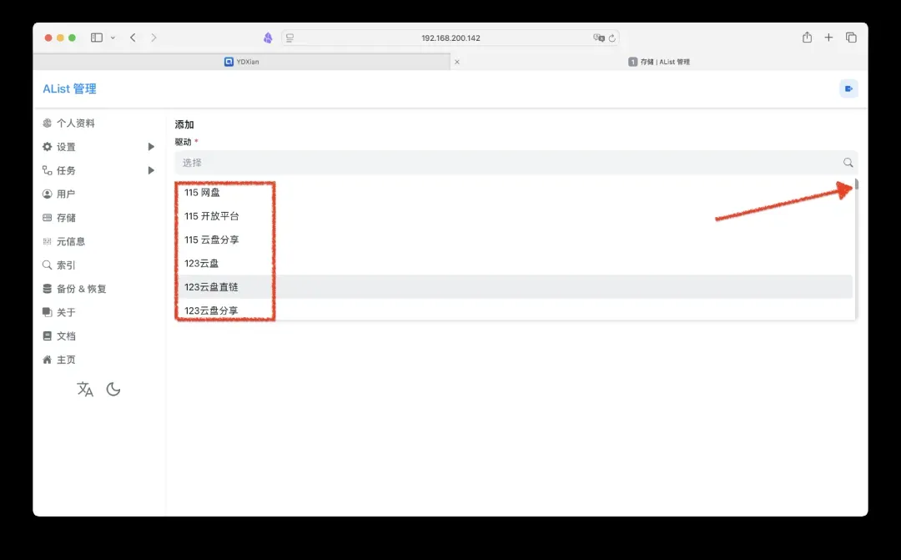Open 存储 storage in the sidebar

tap(66, 218)
